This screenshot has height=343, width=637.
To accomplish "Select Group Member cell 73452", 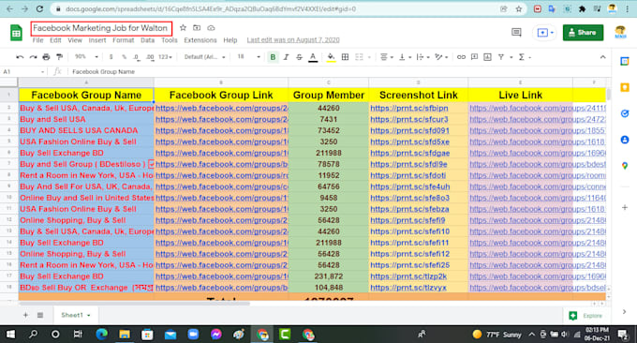I will click(328, 130).
